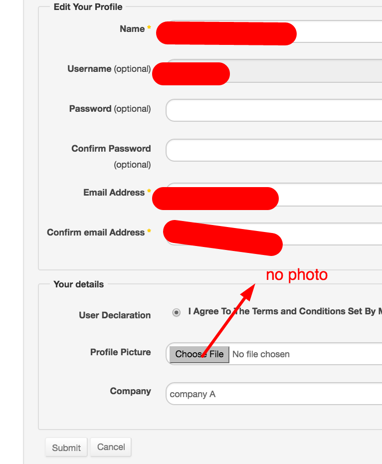This screenshot has height=464, width=382.
Task: Click the Name input field
Action: point(339,31)
